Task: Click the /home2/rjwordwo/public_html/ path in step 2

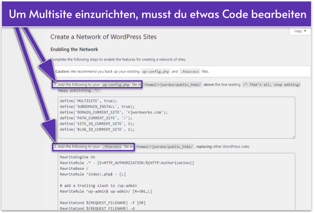Action: tap(164, 147)
